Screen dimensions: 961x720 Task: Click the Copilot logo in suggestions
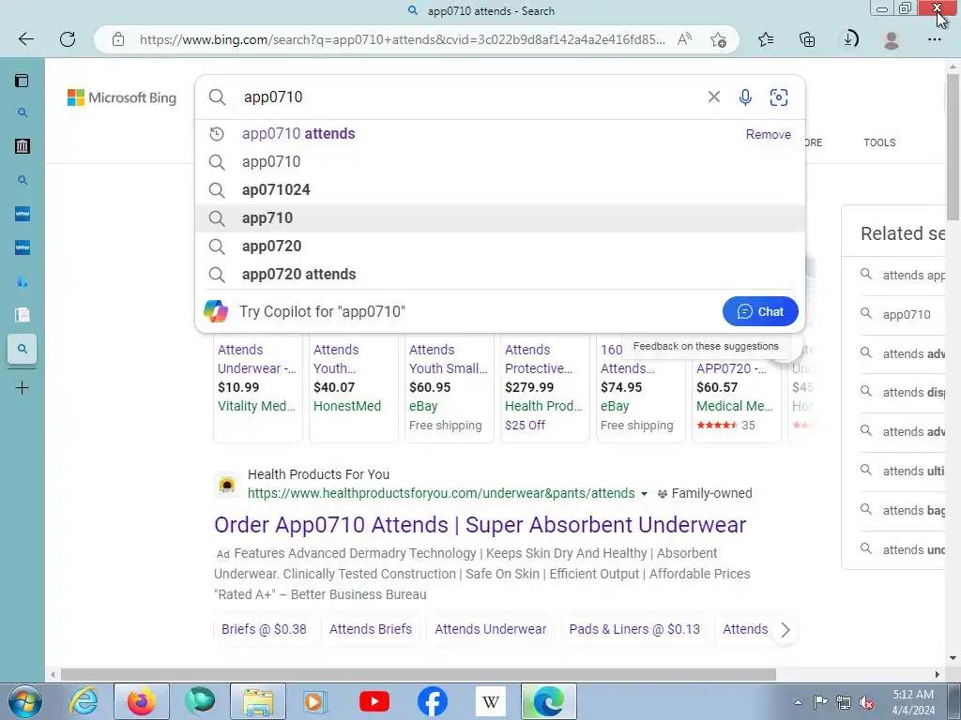(x=216, y=311)
